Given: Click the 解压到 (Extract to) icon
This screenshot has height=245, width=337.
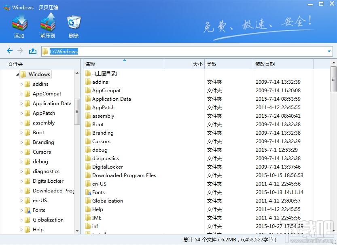Looking at the screenshot, I should (x=48, y=22).
